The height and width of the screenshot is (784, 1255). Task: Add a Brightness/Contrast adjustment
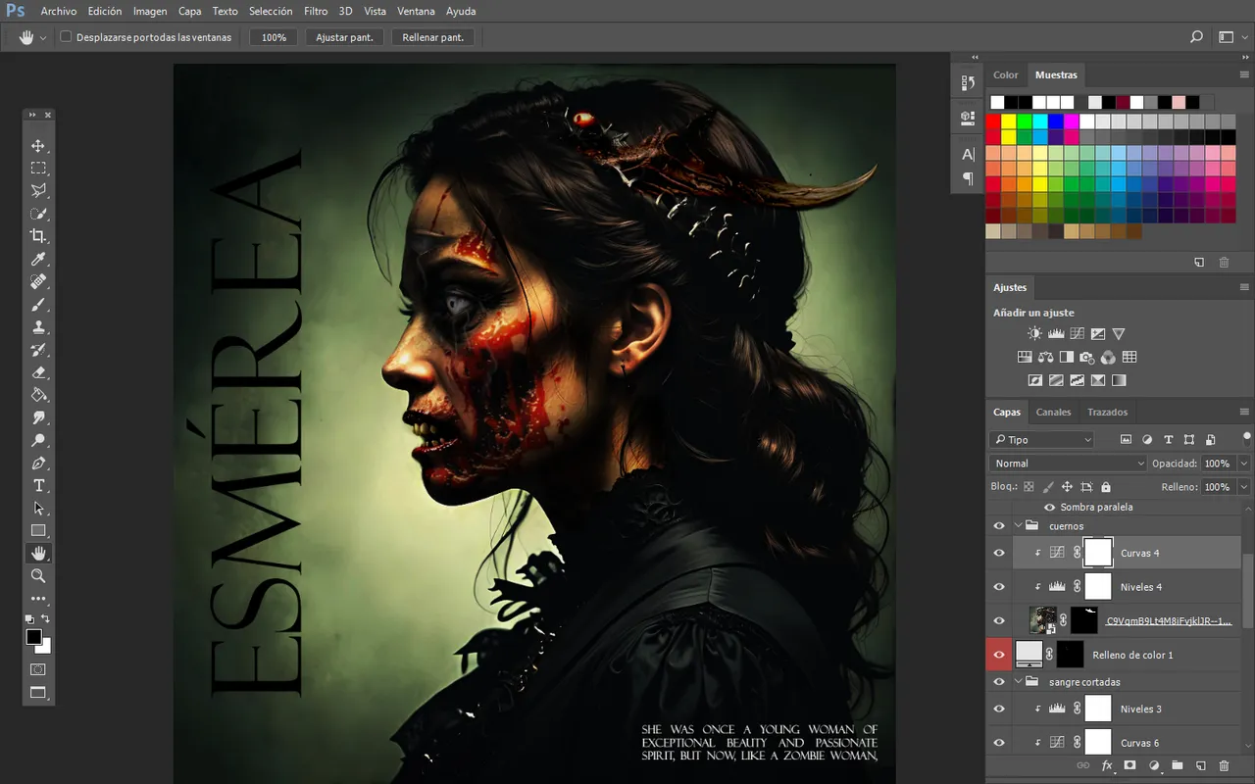pyautogui.click(x=1034, y=334)
